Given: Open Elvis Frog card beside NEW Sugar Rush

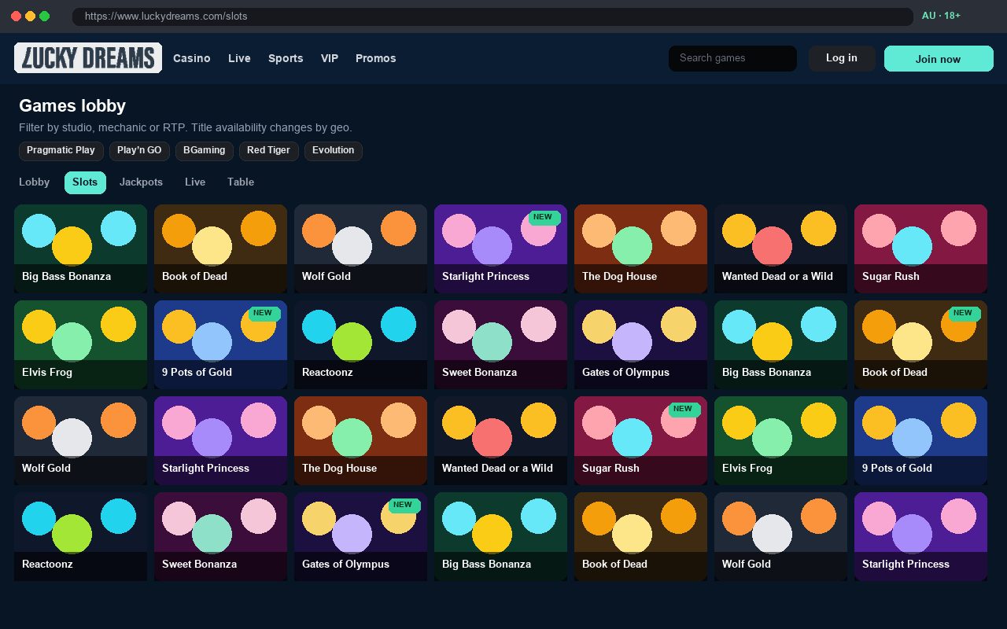Looking at the screenshot, I should pos(780,440).
